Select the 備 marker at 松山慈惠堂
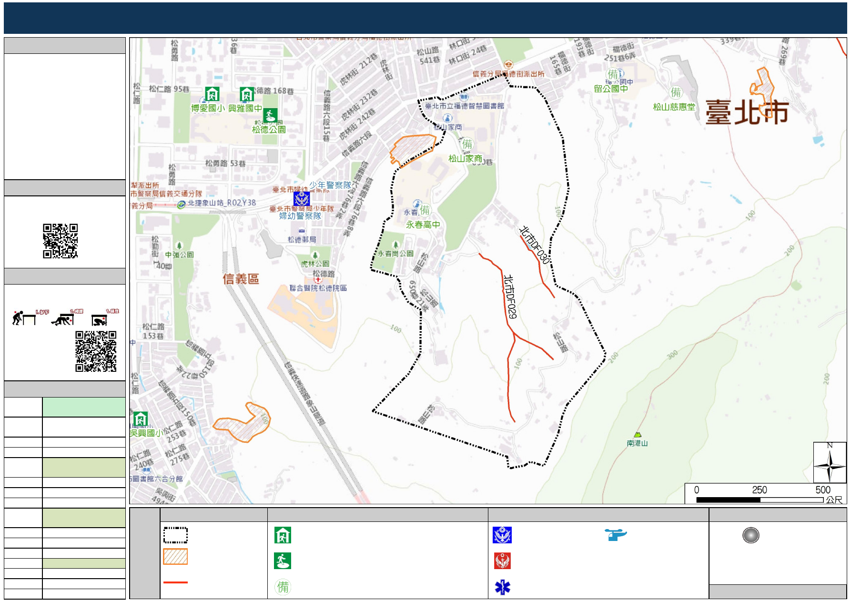851x602 pixels. 676,92
